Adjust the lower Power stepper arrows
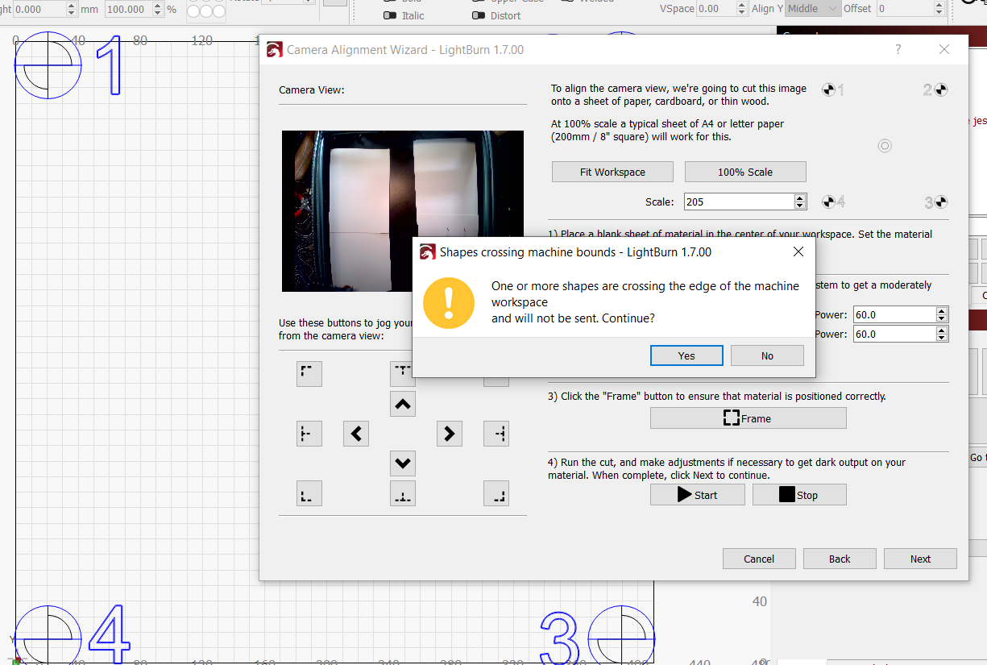Viewport: 987px width, 665px height. coord(942,334)
